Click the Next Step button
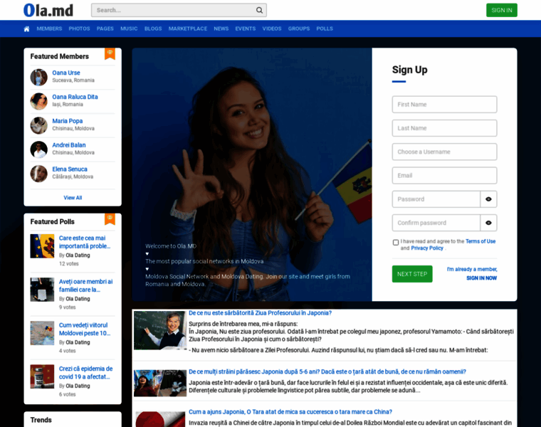This screenshot has height=427, width=541. pyautogui.click(x=412, y=274)
